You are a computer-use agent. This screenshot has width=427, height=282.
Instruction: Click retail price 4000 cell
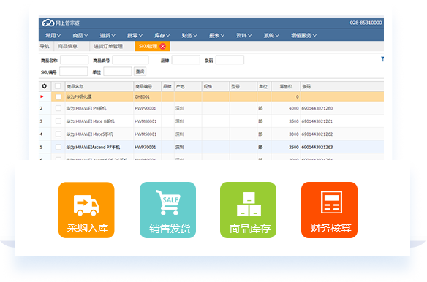[x=286, y=108]
